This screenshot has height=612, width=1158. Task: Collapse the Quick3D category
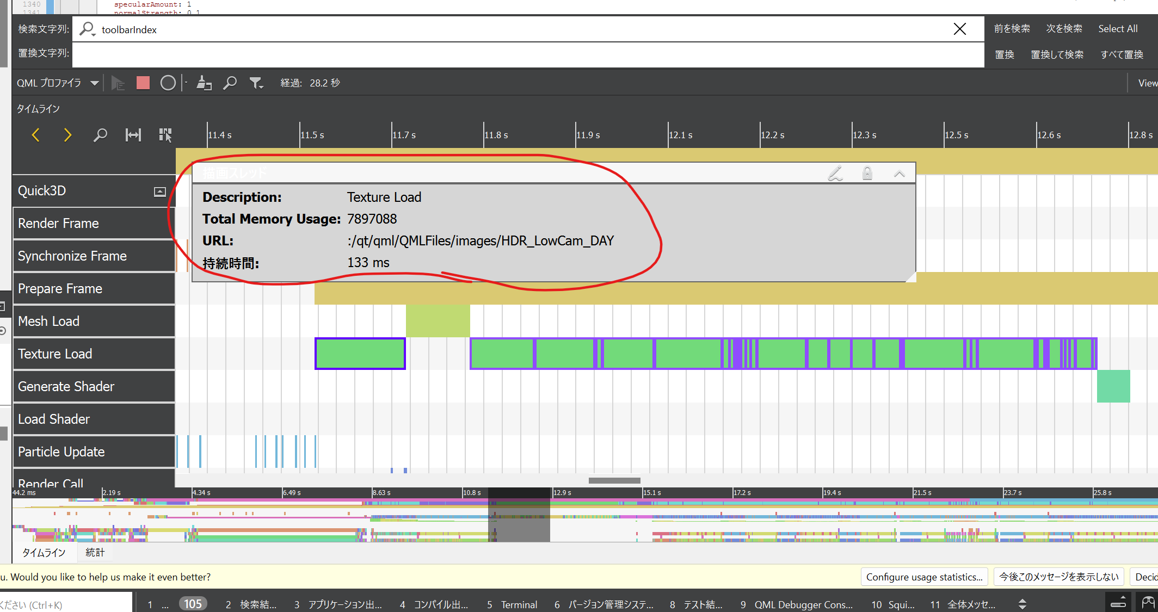[x=159, y=191]
